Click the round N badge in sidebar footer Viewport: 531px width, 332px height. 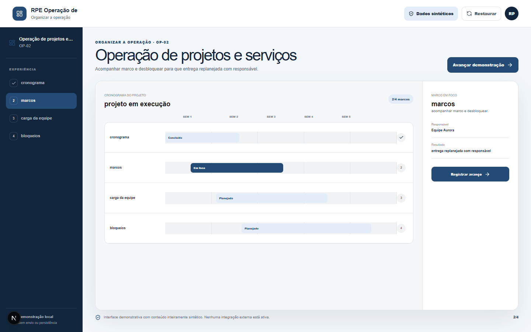click(14, 318)
